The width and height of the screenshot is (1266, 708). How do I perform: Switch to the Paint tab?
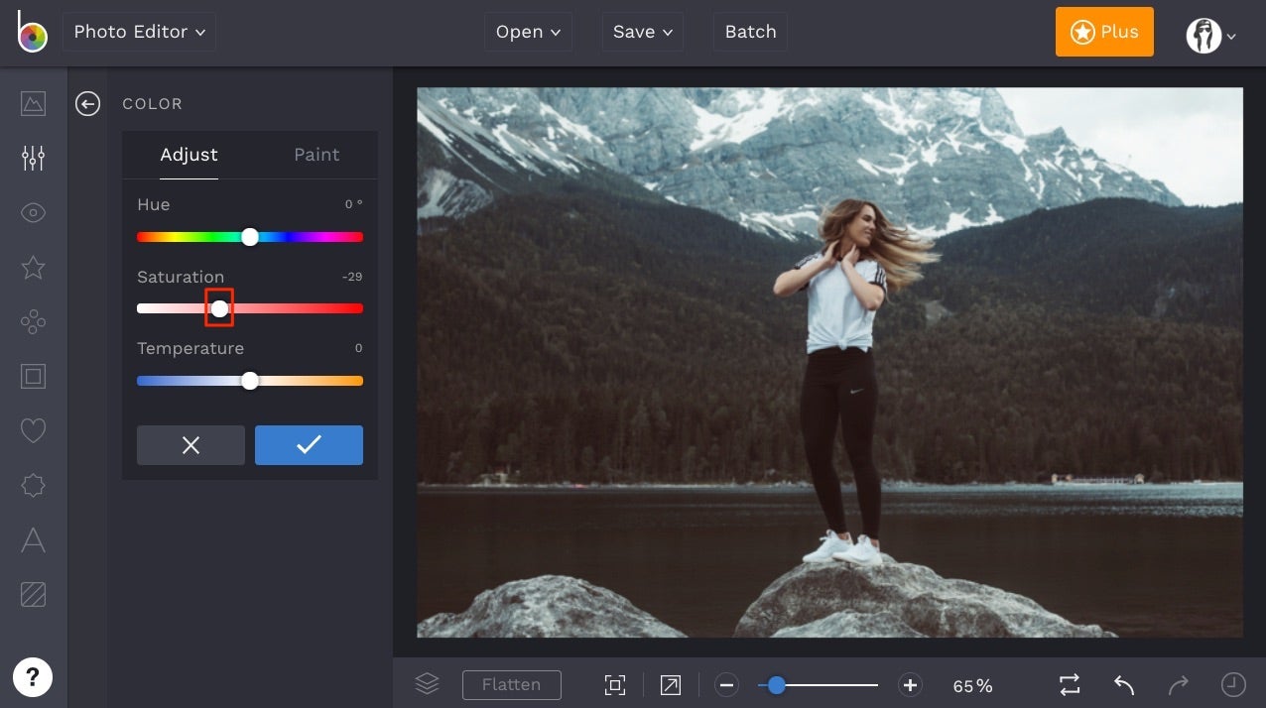(316, 155)
